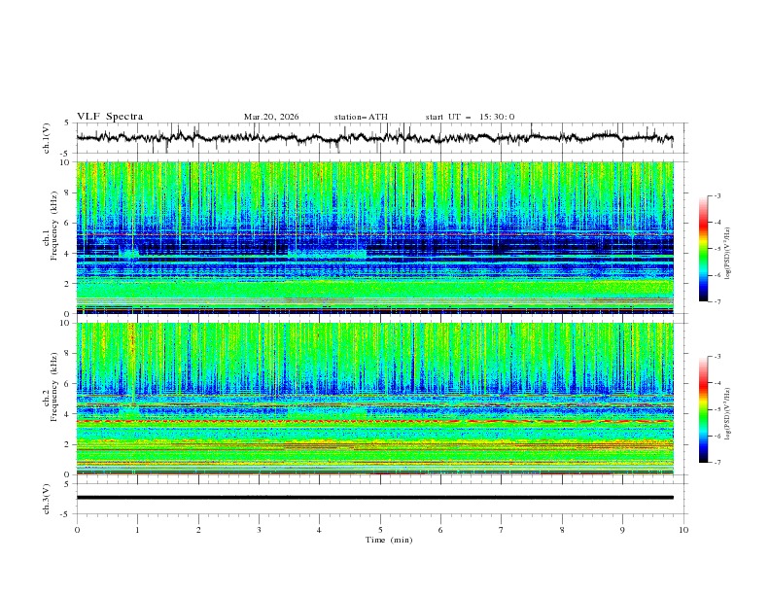This screenshot has height=595, width=770.
Task: Click the 'Time (min)' axis label
Action: 389,540
